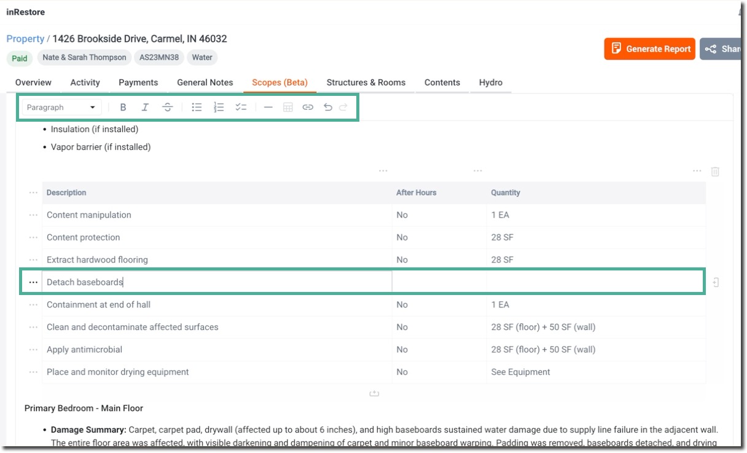The width and height of the screenshot is (747, 453).
Task: Click the empty After Hours cell for Detach baseboards
Action: tap(439, 282)
